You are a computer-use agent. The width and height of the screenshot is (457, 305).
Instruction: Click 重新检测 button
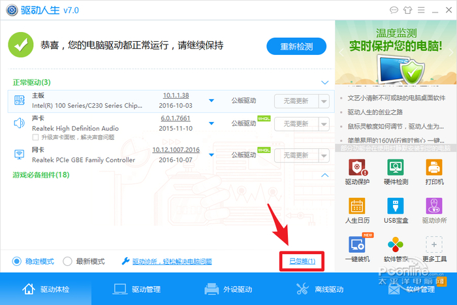(296, 46)
